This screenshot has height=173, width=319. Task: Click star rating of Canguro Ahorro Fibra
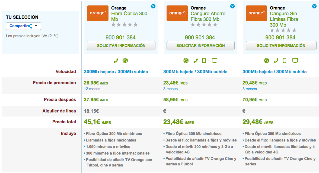pos(204,25)
